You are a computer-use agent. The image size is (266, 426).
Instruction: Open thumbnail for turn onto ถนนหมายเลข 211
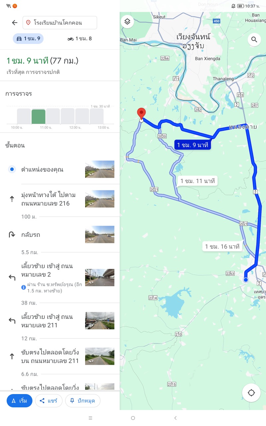[100, 321]
